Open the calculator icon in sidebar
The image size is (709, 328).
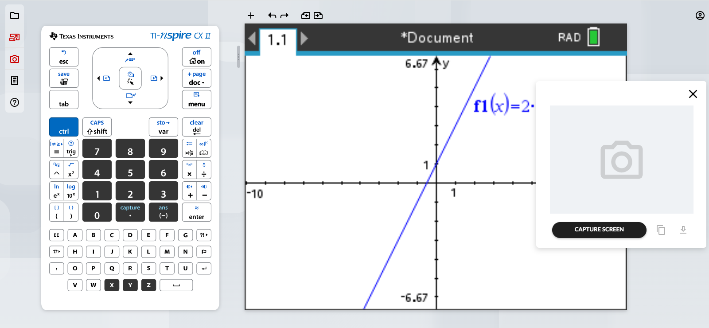[15, 81]
